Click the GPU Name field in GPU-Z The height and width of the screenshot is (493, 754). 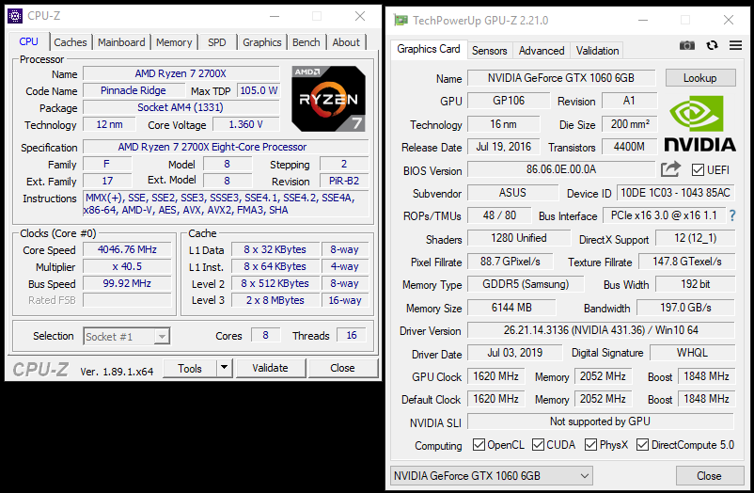pos(561,78)
